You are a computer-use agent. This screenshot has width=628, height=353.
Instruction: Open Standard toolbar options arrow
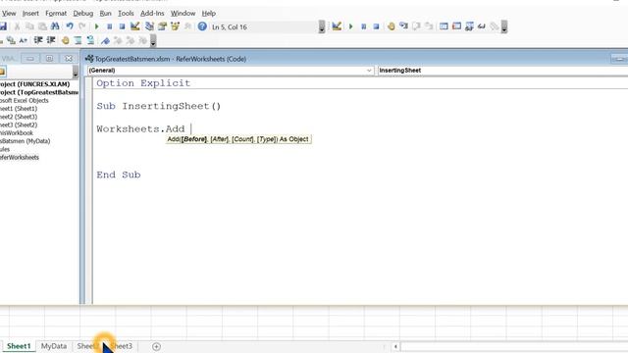tap(322, 26)
